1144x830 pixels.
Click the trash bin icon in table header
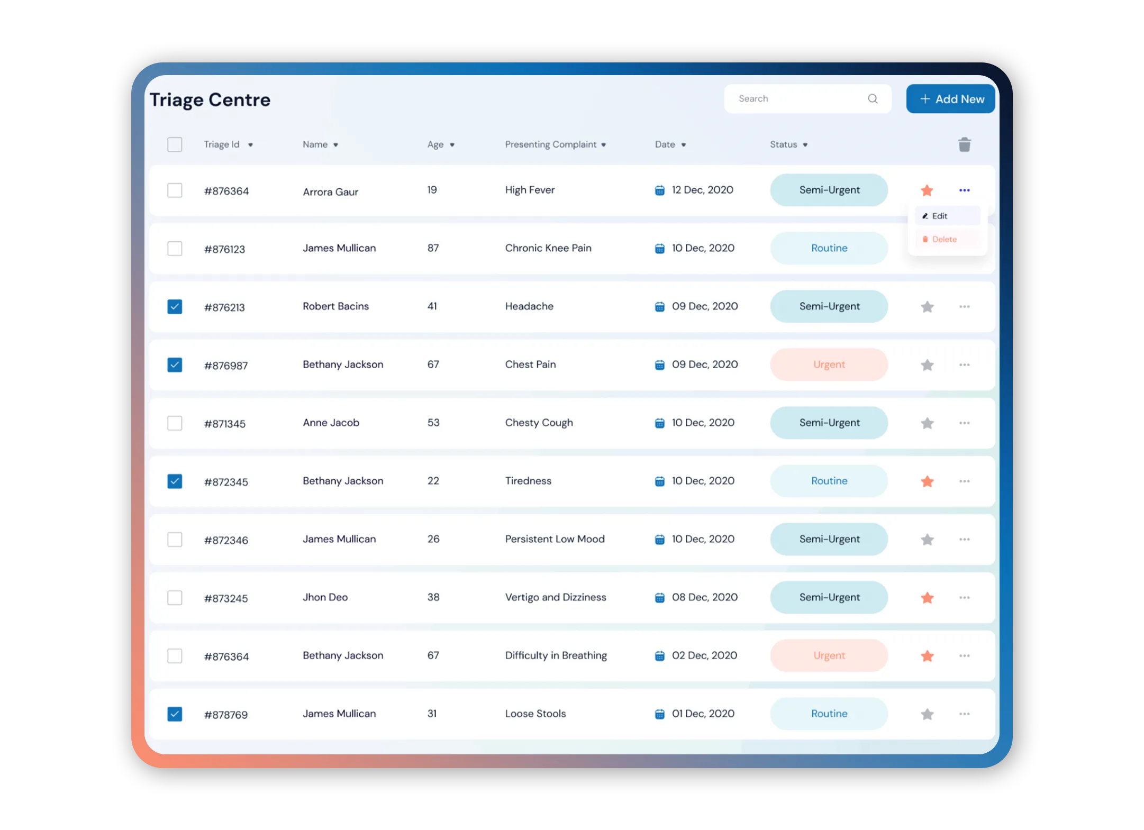964,144
